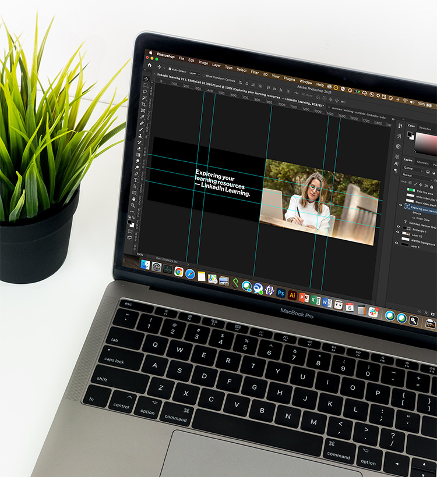Screen dimensions: 437x477
Task: Hide the Rectangle 1 layer
Action: pos(399,227)
